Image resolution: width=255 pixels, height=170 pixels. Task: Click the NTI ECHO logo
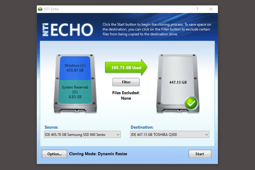pyautogui.click(x=68, y=30)
